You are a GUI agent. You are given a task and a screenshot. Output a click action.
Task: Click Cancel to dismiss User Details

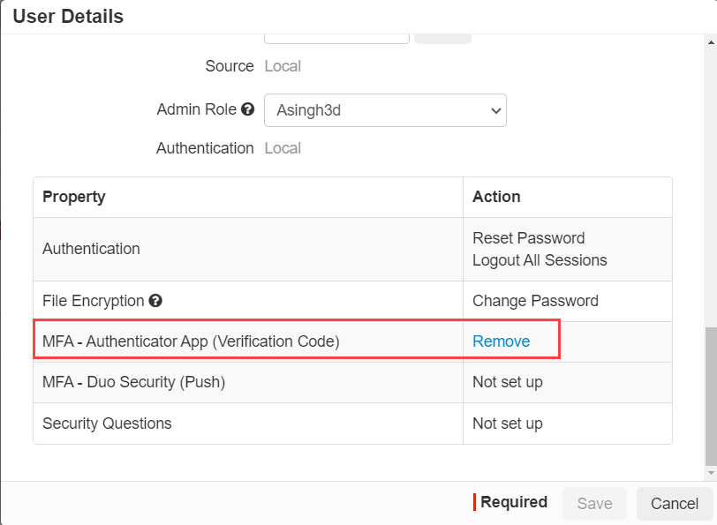click(674, 503)
